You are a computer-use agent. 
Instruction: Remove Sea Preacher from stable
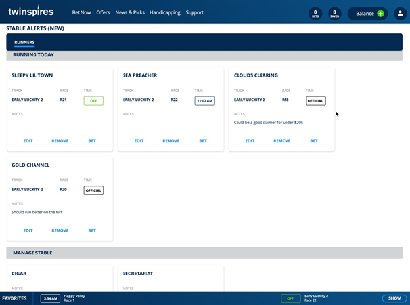(171, 141)
